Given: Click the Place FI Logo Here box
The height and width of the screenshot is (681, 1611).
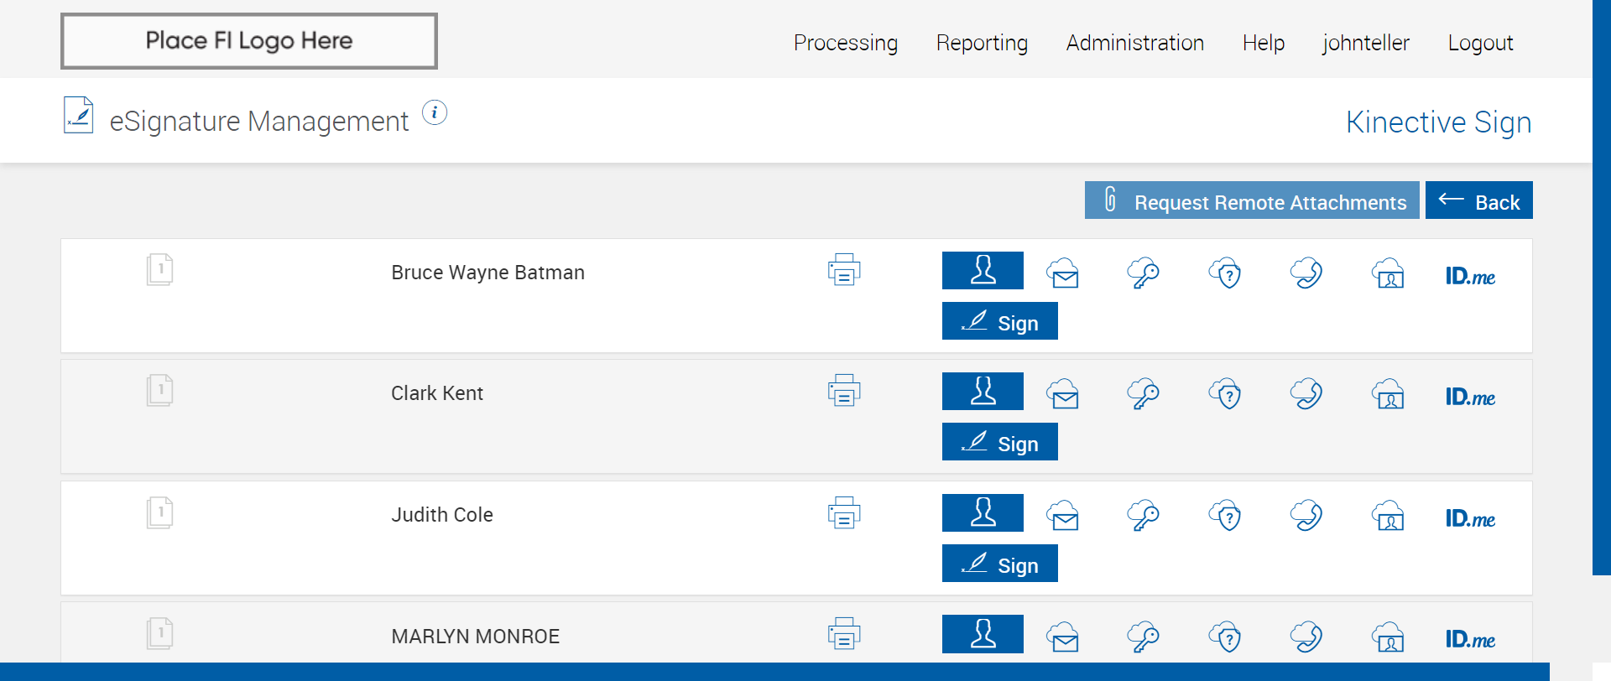Looking at the screenshot, I should [249, 41].
